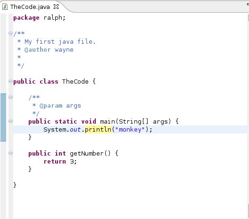
Task: Click the TheCode class name in declaration
Action: tap(75, 81)
